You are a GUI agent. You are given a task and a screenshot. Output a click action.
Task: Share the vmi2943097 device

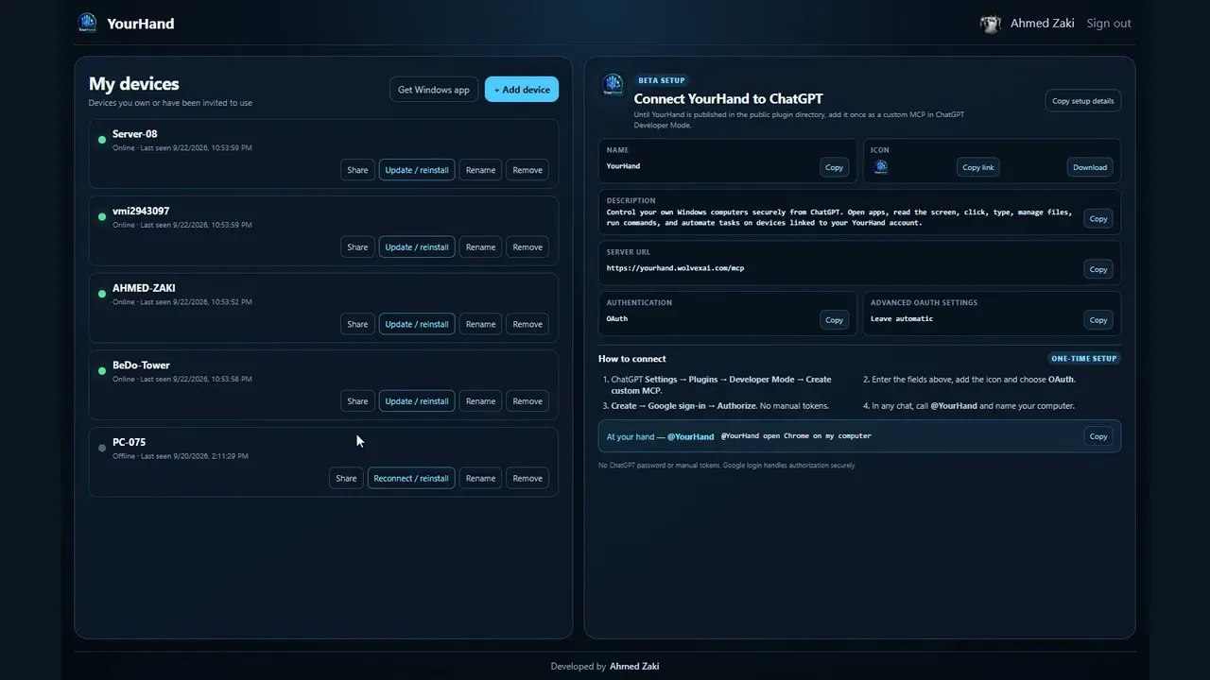(x=357, y=247)
